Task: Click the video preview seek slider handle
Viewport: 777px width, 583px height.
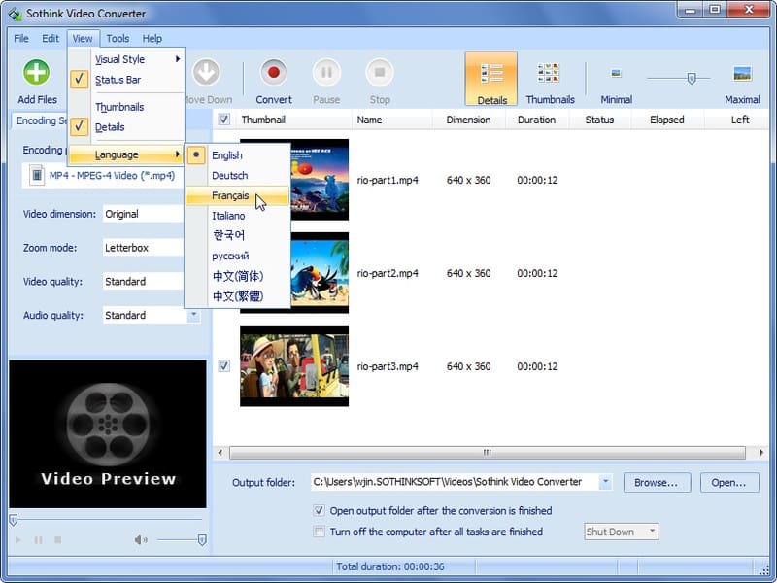Action: click(x=14, y=520)
